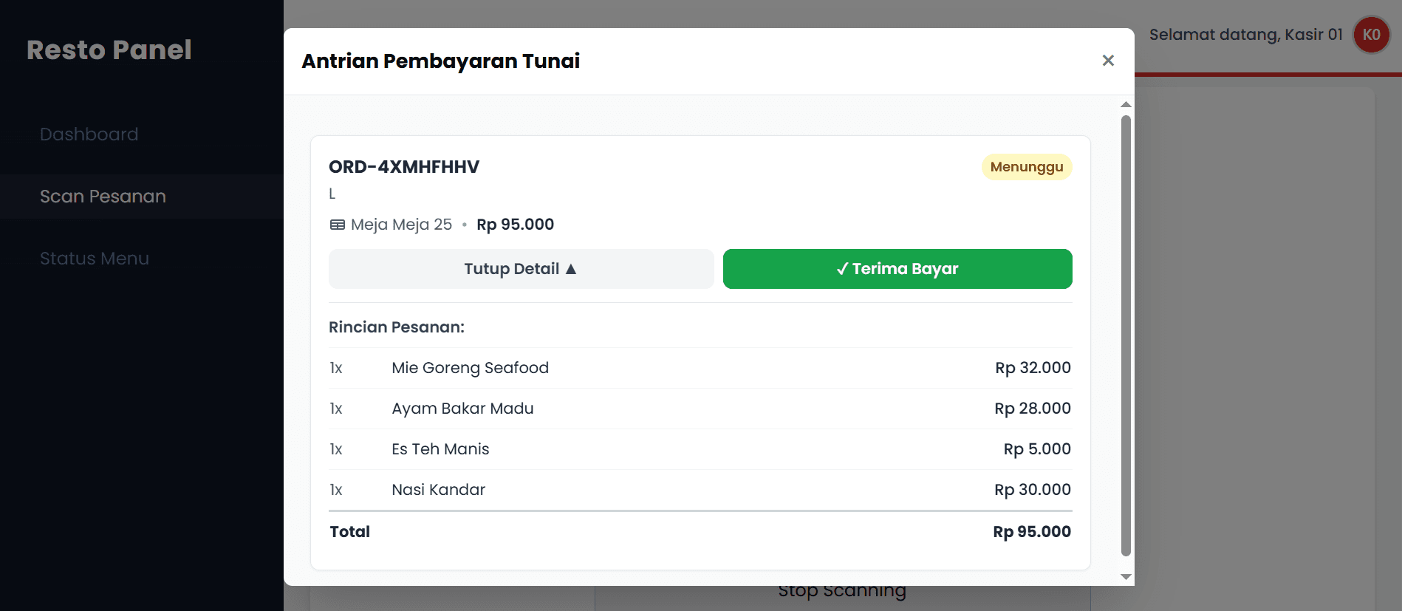Close the Antrian Pembayaran Tunai dialog

click(x=1108, y=61)
